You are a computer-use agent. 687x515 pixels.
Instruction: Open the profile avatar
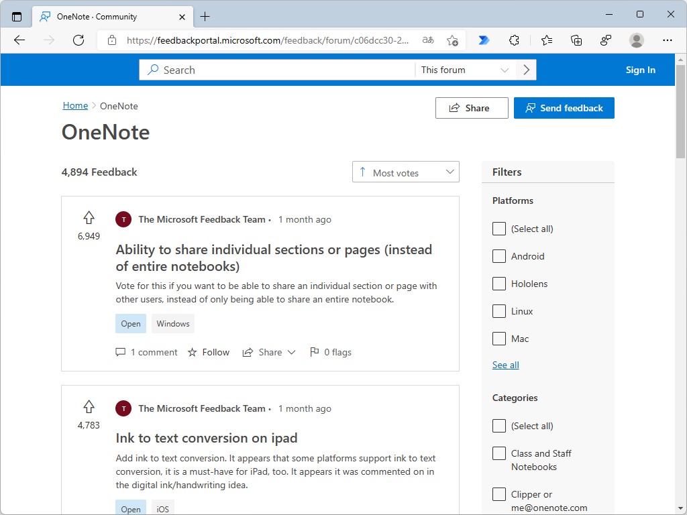[636, 40]
